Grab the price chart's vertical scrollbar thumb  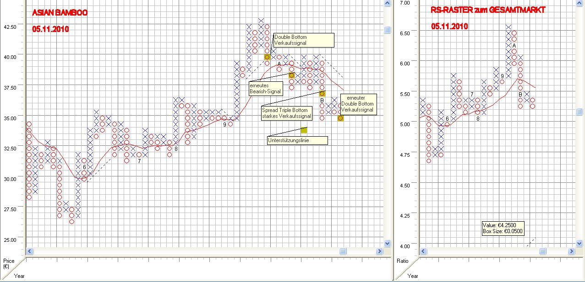pyautogui.click(x=387, y=30)
